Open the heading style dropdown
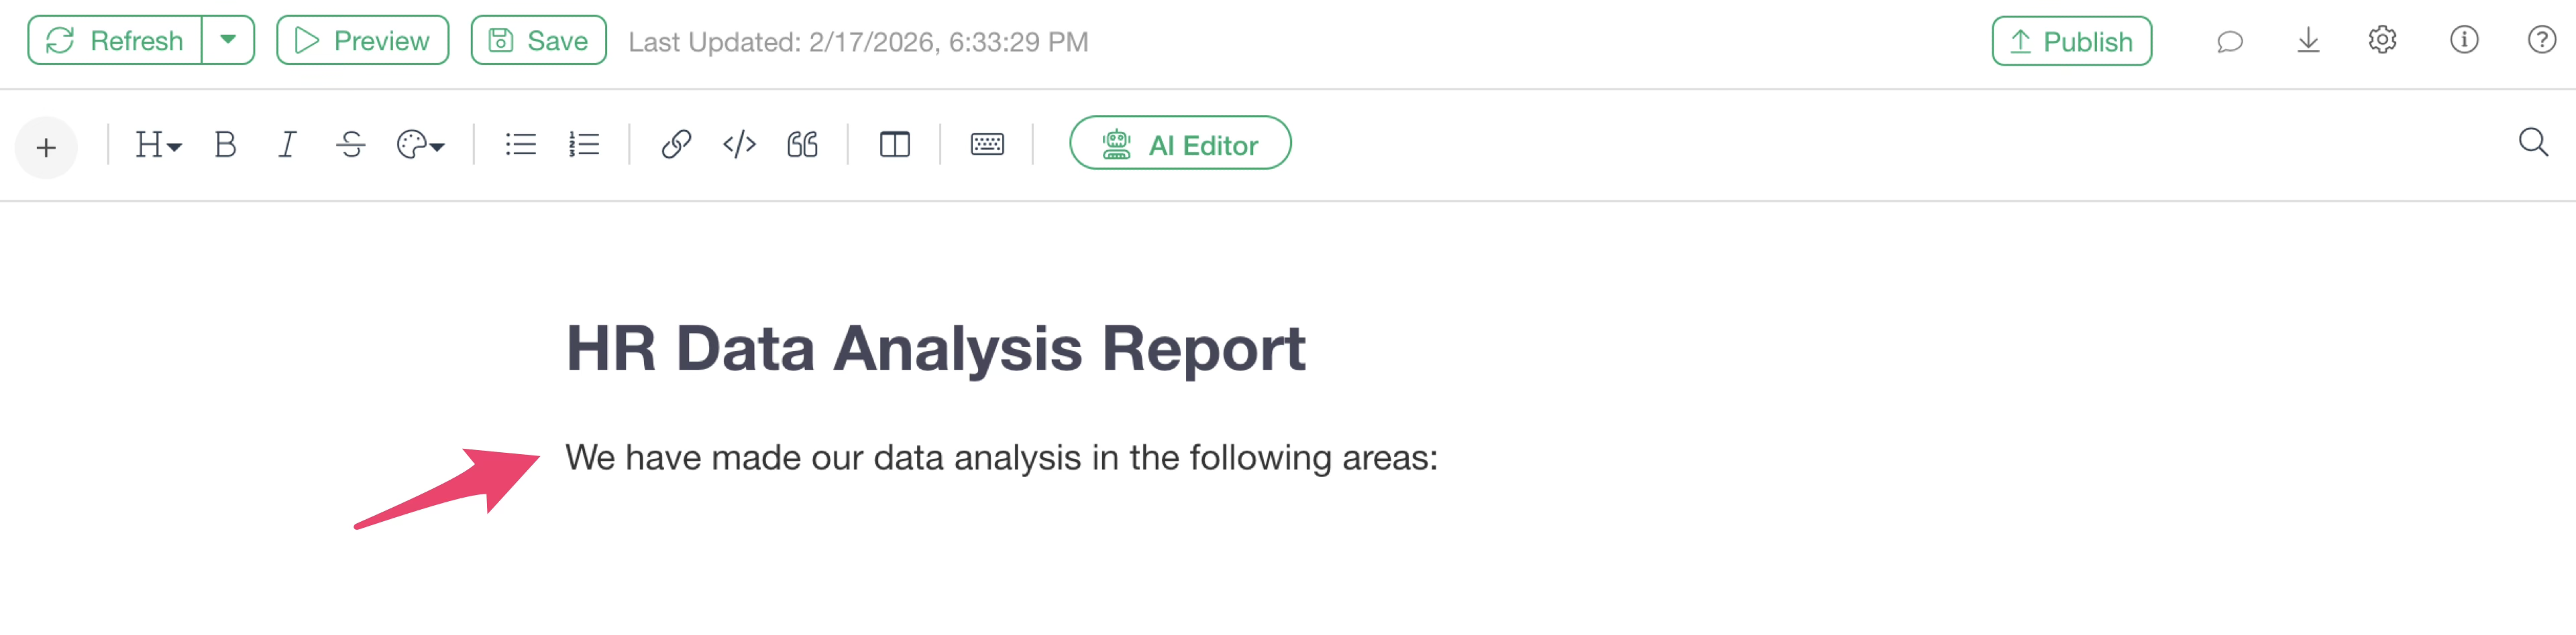 pyautogui.click(x=158, y=146)
